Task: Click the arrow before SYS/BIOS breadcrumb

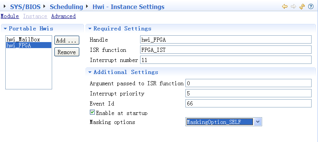Action: [5, 6]
